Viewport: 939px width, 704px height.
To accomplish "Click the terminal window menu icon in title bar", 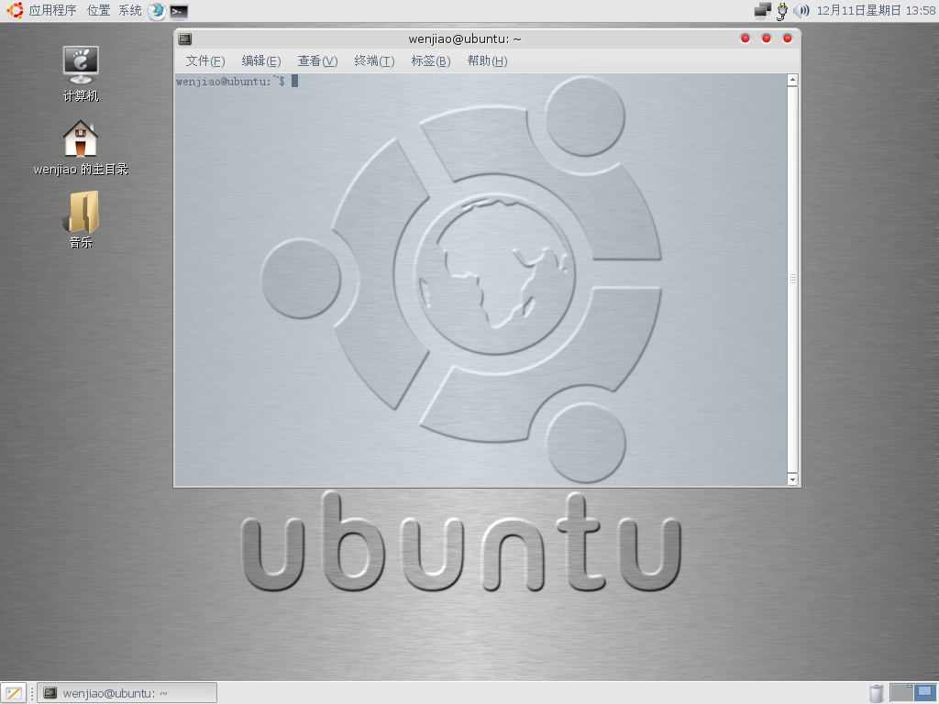I will pyautogui.click(x=185, y=38).
